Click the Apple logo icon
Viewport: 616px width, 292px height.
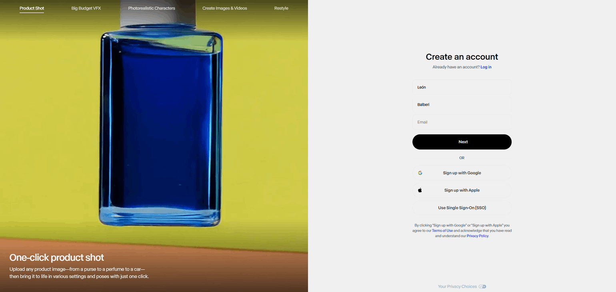pyautogui.click(x=420, y=190)
